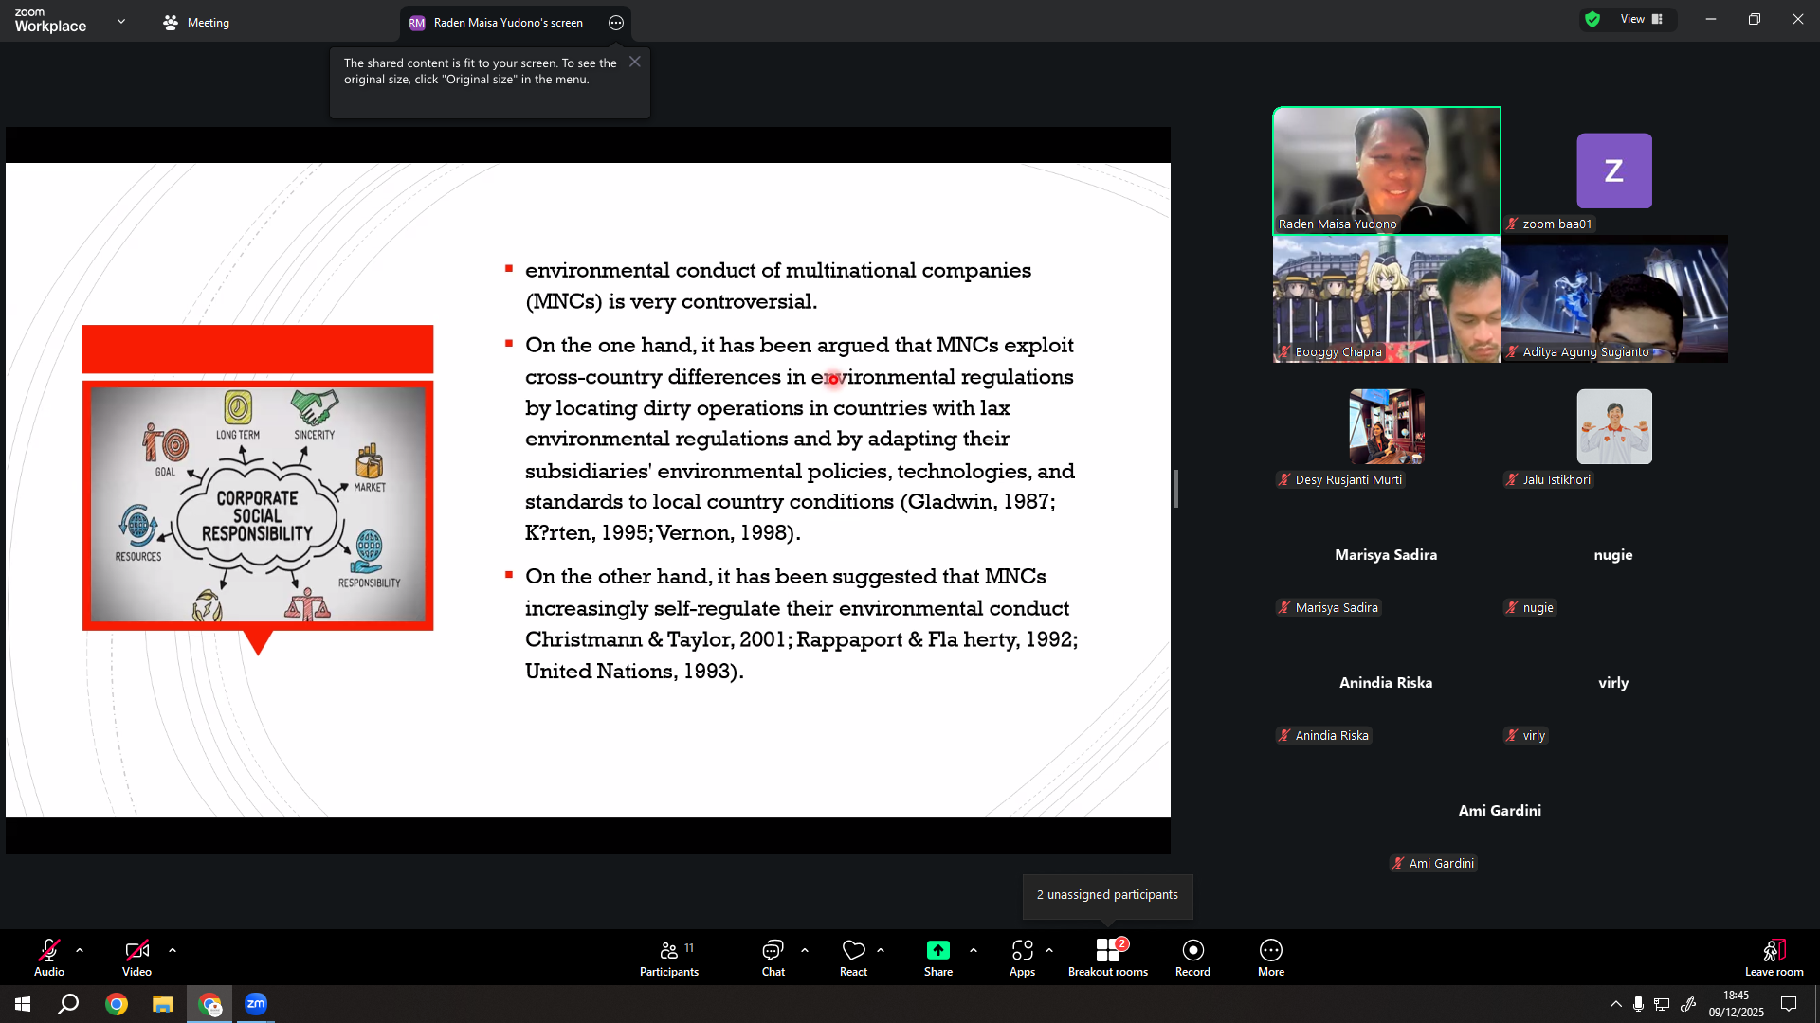Select the zoom baa01 participant avatar

1613,170
